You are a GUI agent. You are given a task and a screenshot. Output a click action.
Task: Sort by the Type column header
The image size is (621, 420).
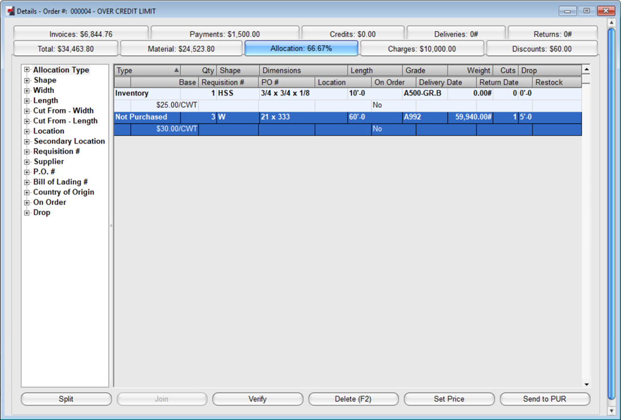[147, 71]
